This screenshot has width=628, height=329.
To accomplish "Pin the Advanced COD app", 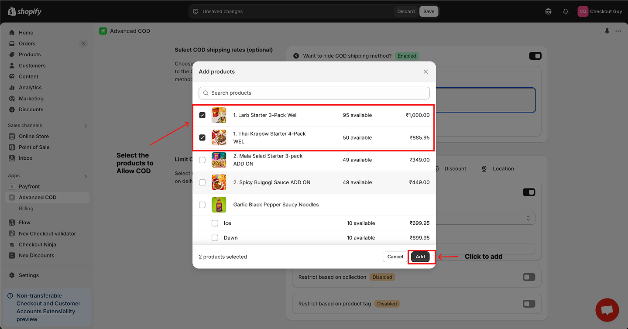I will (607, 31).
